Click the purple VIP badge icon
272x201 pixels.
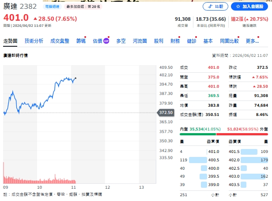[x=106, y=41]
